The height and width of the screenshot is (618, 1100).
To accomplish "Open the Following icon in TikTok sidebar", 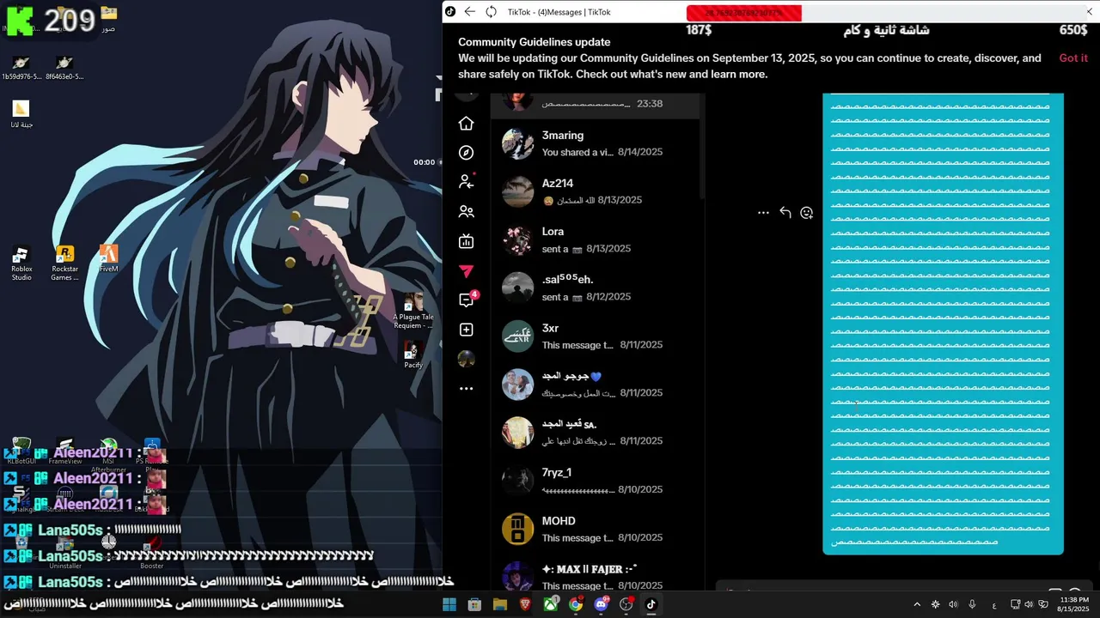I will click(466, 181).
